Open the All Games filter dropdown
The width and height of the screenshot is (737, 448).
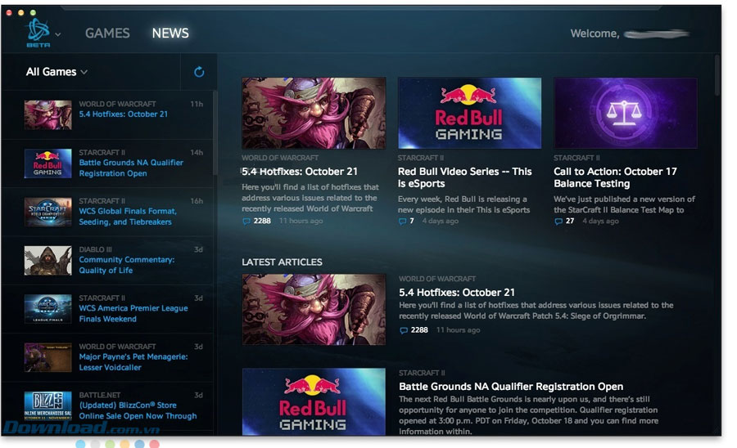coord(57,72)
